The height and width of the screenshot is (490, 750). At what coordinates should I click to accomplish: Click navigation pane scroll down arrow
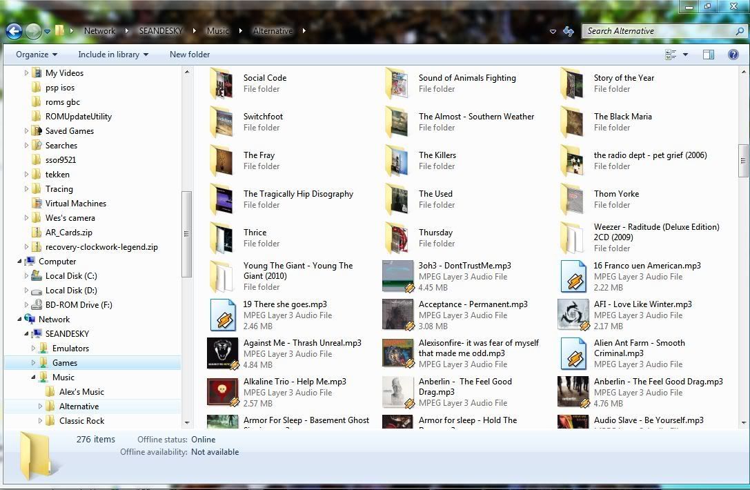point(186,423)
